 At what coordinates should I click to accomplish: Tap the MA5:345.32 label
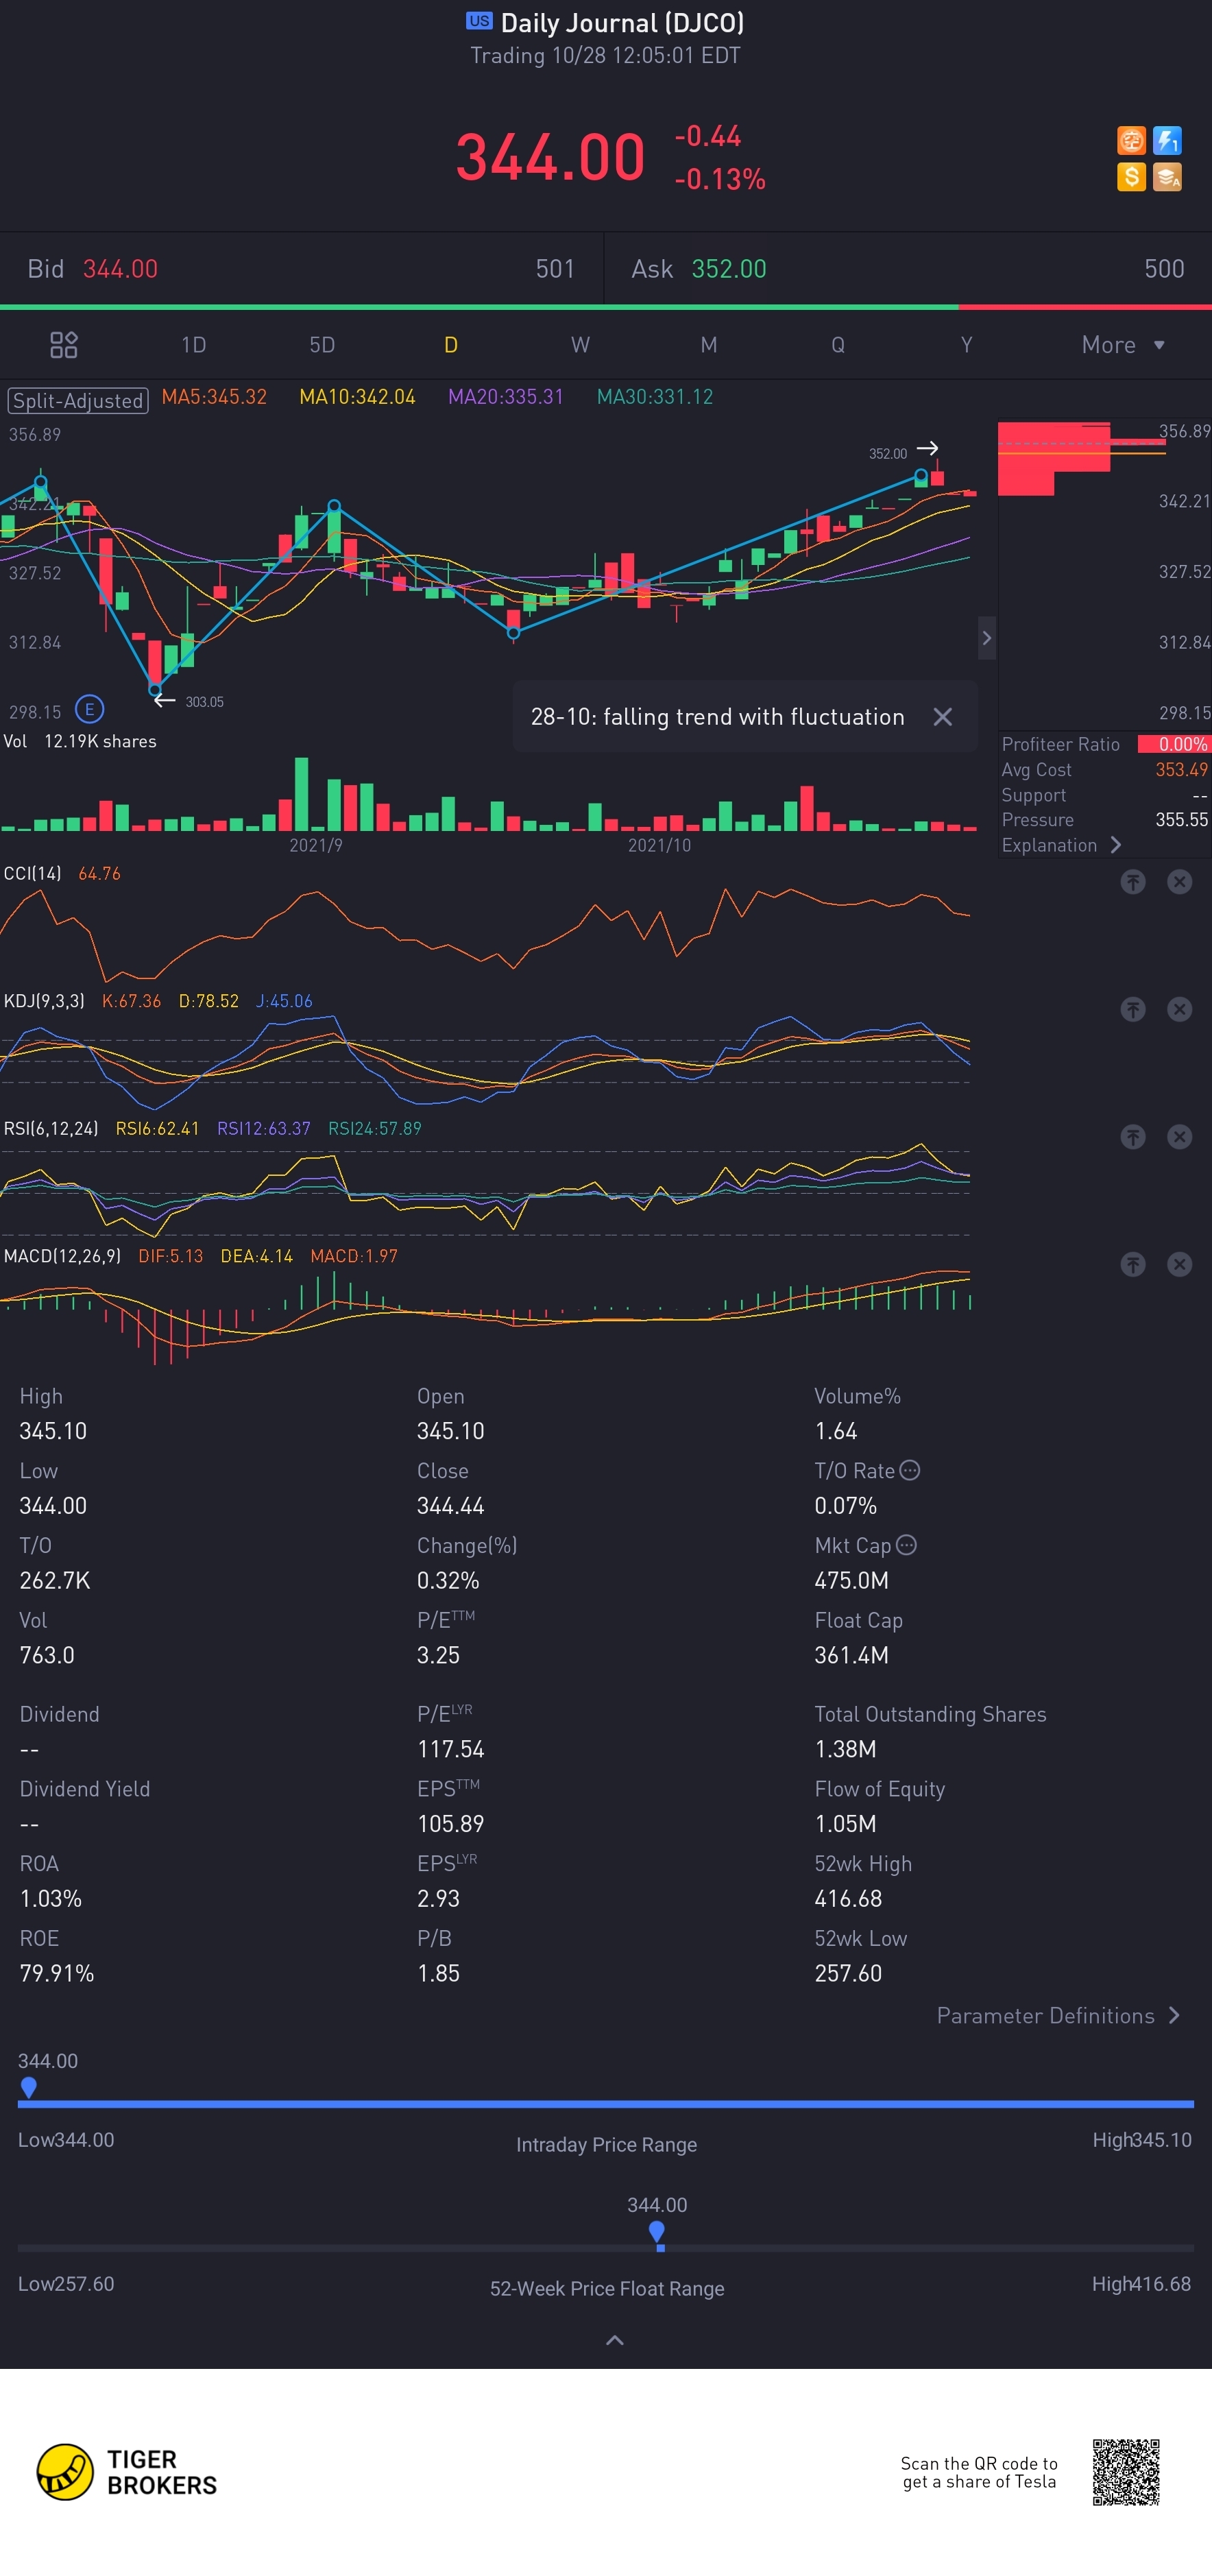pyautogui.click(x=214, y=397)
